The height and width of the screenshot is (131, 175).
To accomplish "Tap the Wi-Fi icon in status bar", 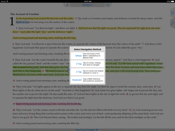I will [7, 1].
